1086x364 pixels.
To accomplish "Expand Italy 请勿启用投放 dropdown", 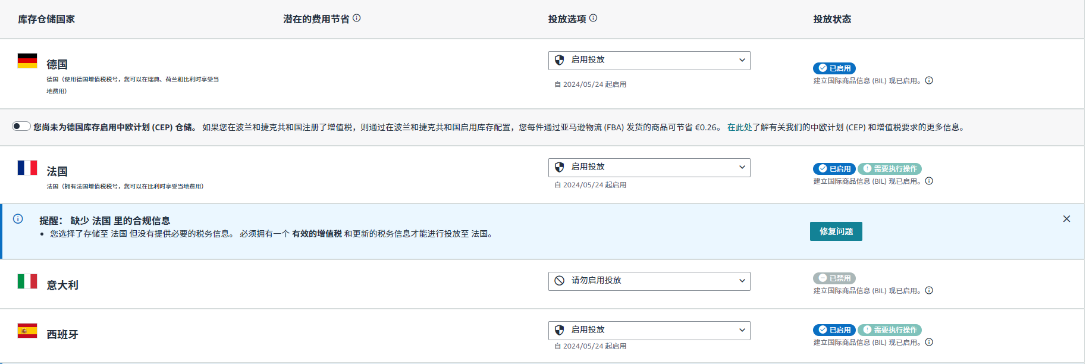I will (649, 281).
